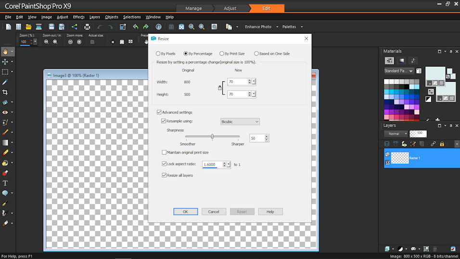
Task: Uncheck the Lock aspect ratio checkbox
Action: click(164, 164)
